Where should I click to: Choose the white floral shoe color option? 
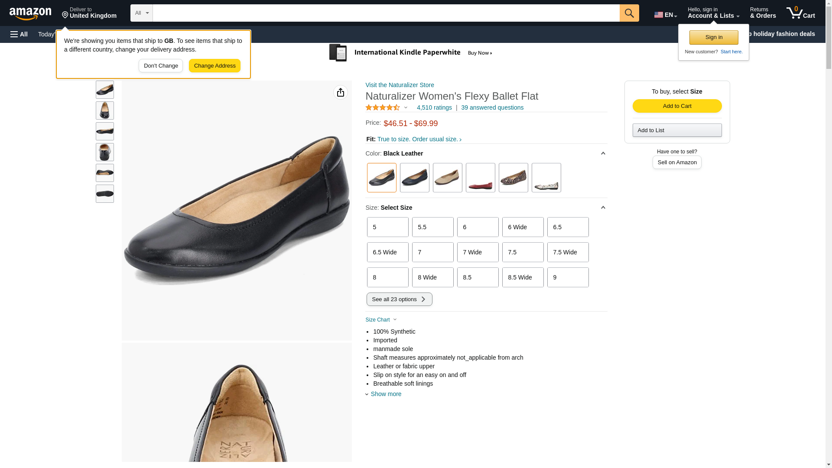(546, 178)
